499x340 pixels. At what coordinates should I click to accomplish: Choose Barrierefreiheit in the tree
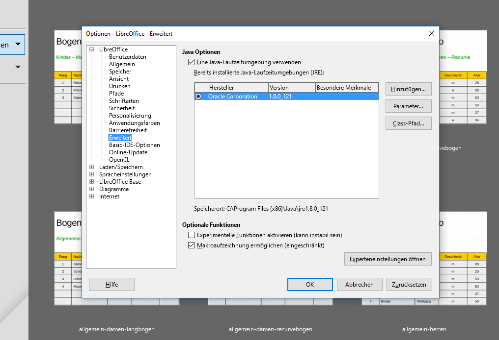click(128, 130)
